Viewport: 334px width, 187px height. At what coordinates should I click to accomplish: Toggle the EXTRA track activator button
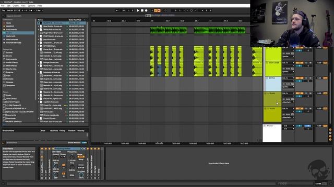pyautogui.click(x=299, y=78)
